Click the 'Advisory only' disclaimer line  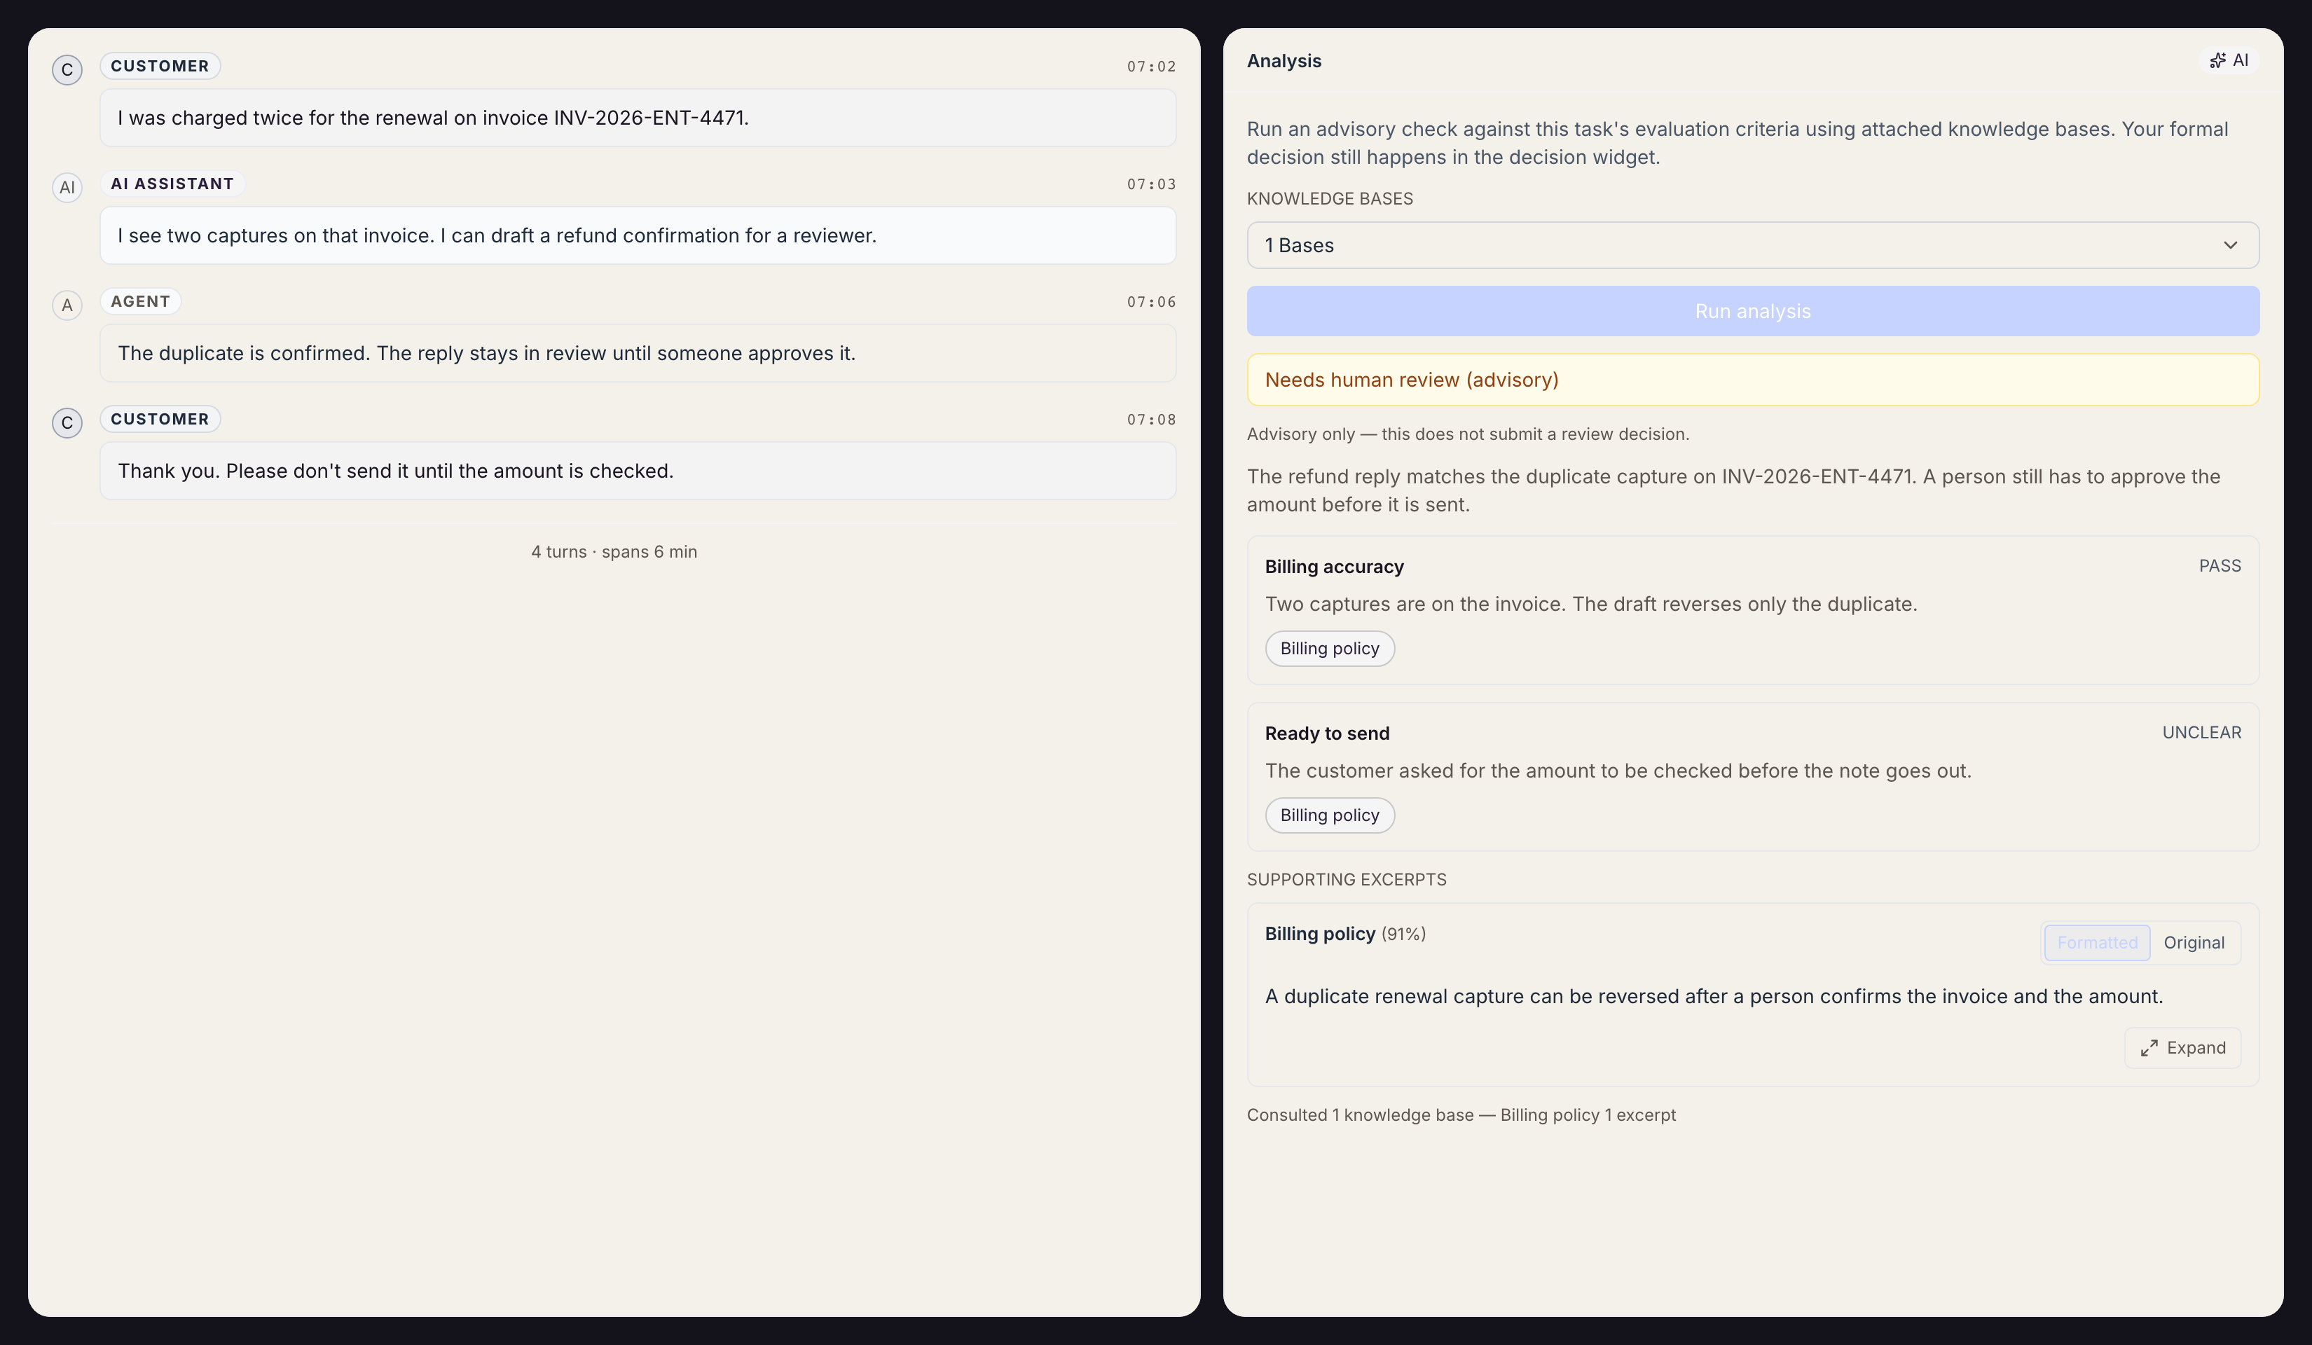[x=1467, y=434]
